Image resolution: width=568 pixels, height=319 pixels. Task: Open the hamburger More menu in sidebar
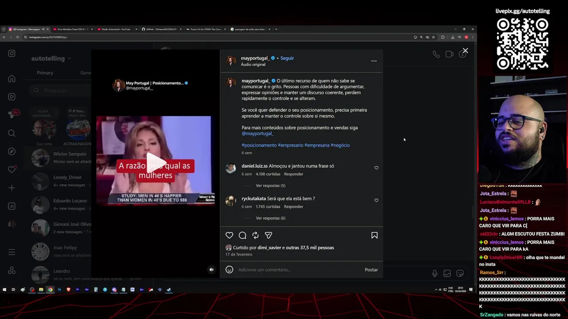click(12, 252)
